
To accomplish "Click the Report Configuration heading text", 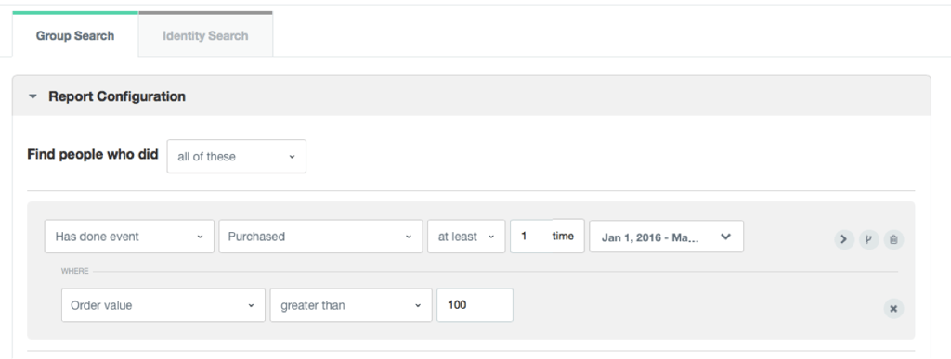I will pyautogui.click(x=117, y=96).
